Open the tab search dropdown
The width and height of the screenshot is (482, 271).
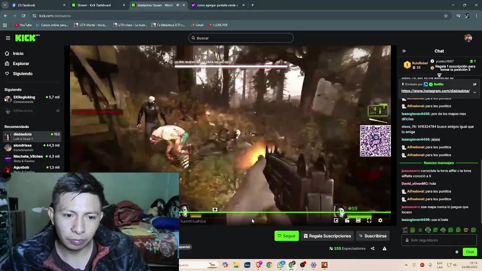pyautogui.click(x=5, y=5)
